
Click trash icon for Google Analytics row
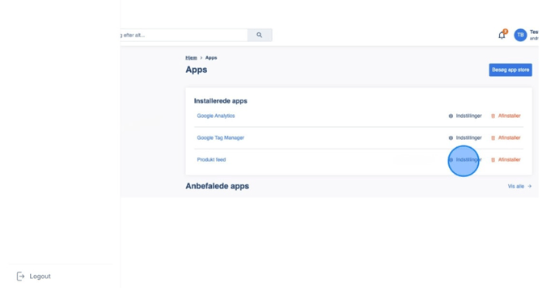493,116
